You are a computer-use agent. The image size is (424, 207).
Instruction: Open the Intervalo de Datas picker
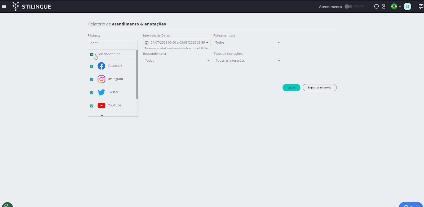pyautogui.click(x=177, y=43)
